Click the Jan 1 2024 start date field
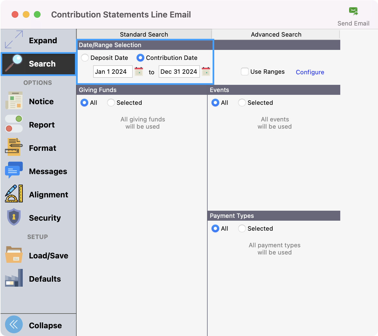Viewport: 378px width, 336px height. tap(113, 72)
